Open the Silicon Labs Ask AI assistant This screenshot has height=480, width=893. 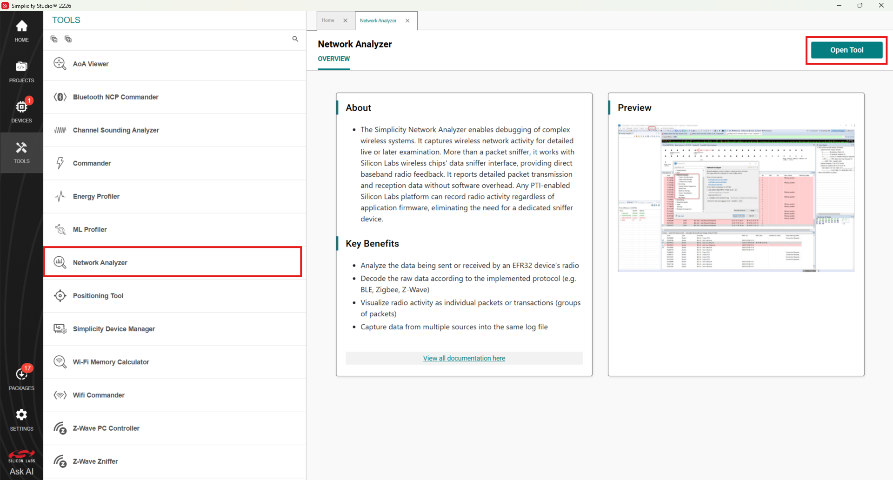21,463
